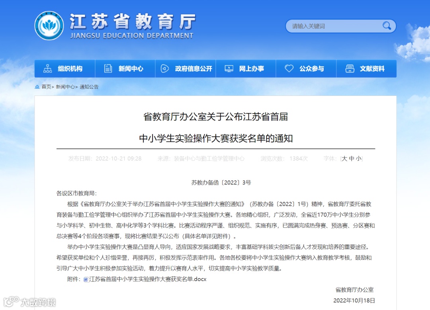The height and width of the screenshot is (310, 430).
Task: Open the 组织机构 menu item
Action: point(65,68)
